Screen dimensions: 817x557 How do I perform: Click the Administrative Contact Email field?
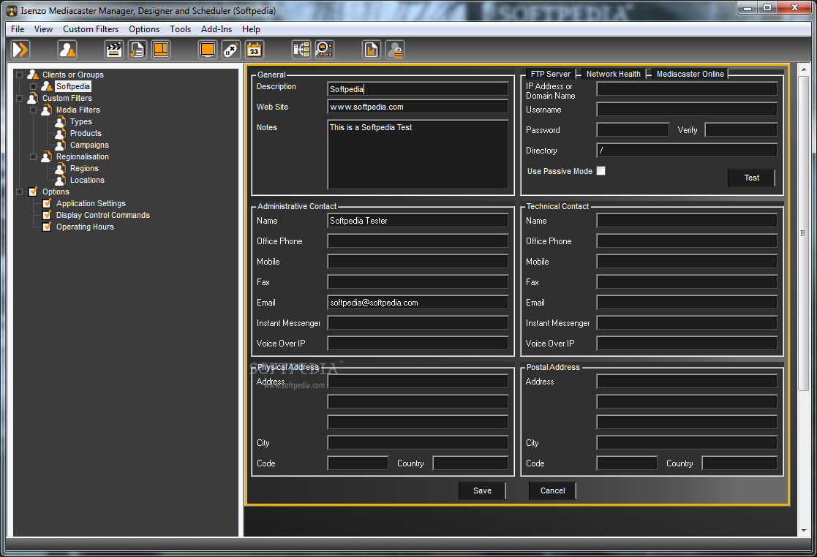[418, 303]
